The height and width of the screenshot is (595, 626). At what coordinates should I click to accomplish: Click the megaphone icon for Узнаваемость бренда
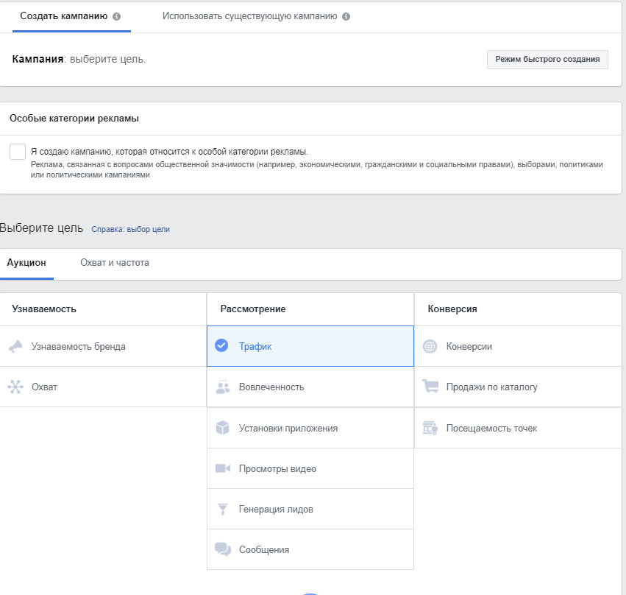[15, 346]
